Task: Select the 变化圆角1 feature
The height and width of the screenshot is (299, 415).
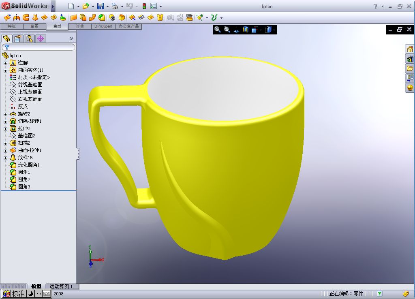Action: (x=29, y=165)
